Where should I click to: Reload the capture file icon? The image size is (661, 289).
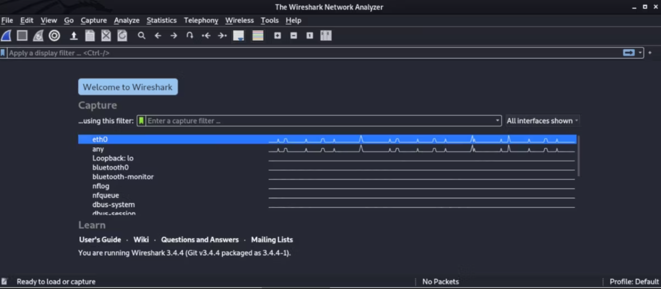pos(122,36)
